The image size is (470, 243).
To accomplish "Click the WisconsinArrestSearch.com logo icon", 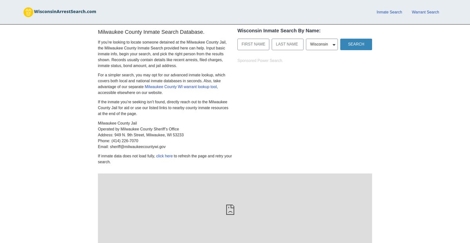I will (x=28, y=12).
